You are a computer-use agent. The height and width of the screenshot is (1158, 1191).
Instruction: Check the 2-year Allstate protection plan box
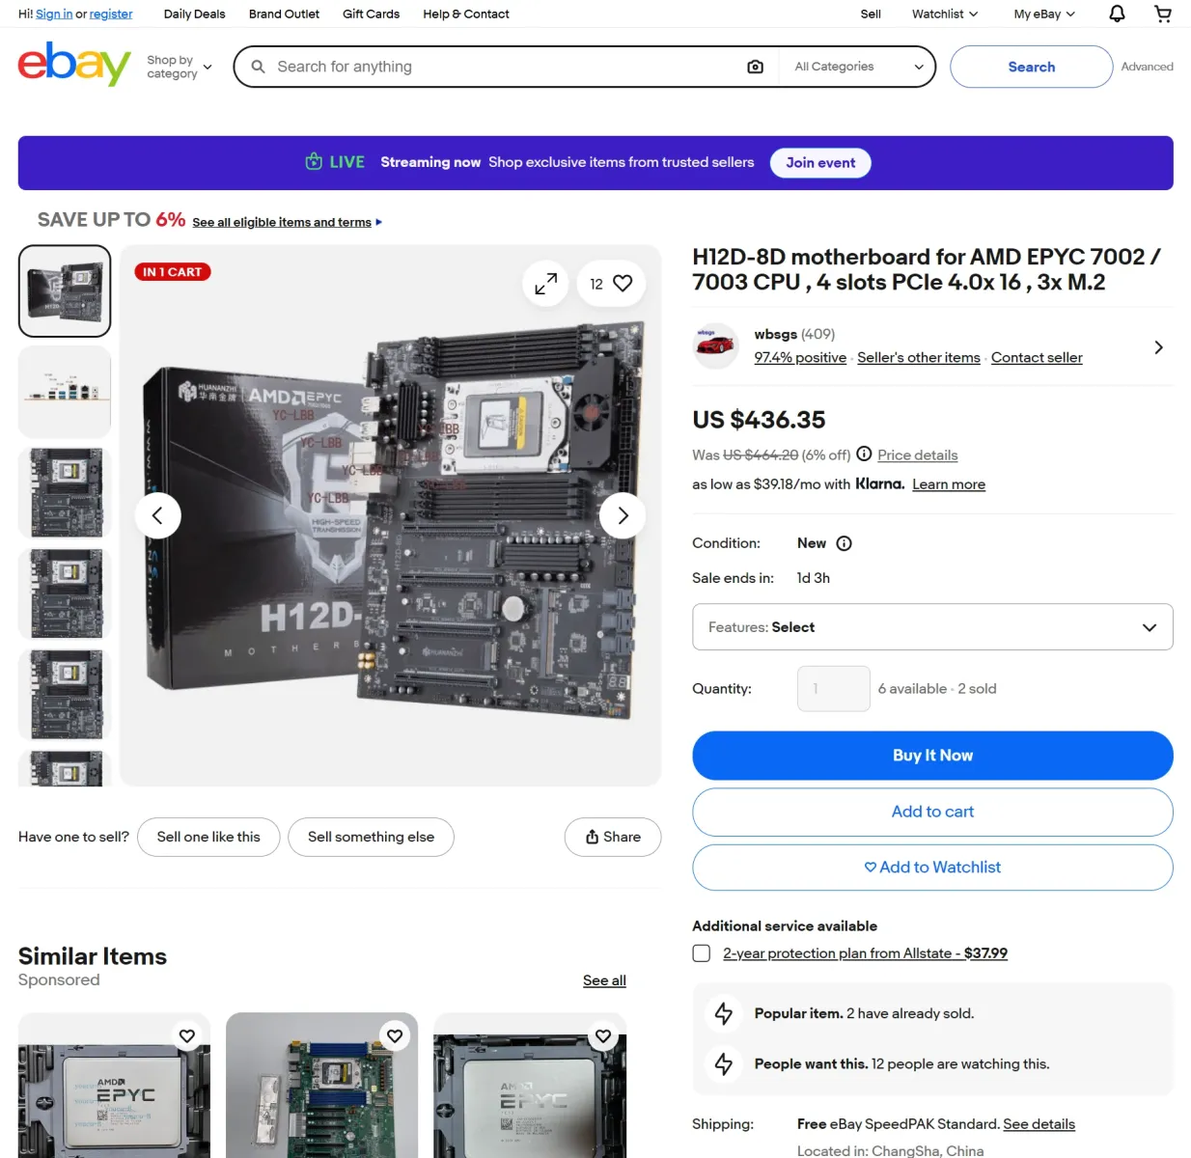tap(702, 953)
